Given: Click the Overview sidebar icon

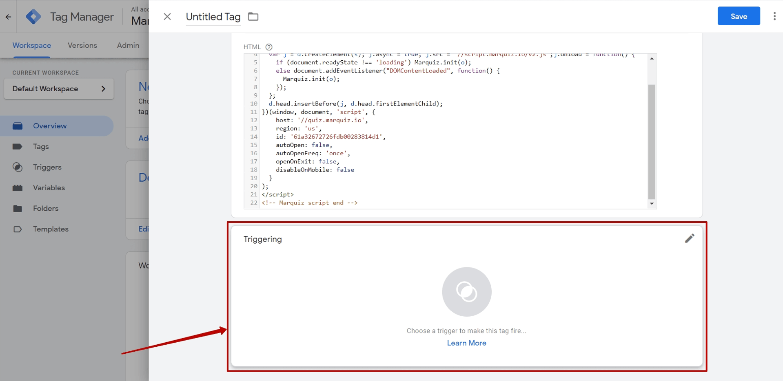Looking at the screenshot, I should (x=18, y=126).
